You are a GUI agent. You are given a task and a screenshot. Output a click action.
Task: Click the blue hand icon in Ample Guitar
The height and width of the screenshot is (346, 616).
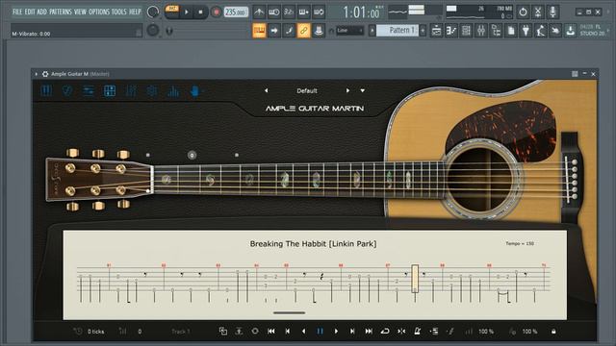click(194, 91)
